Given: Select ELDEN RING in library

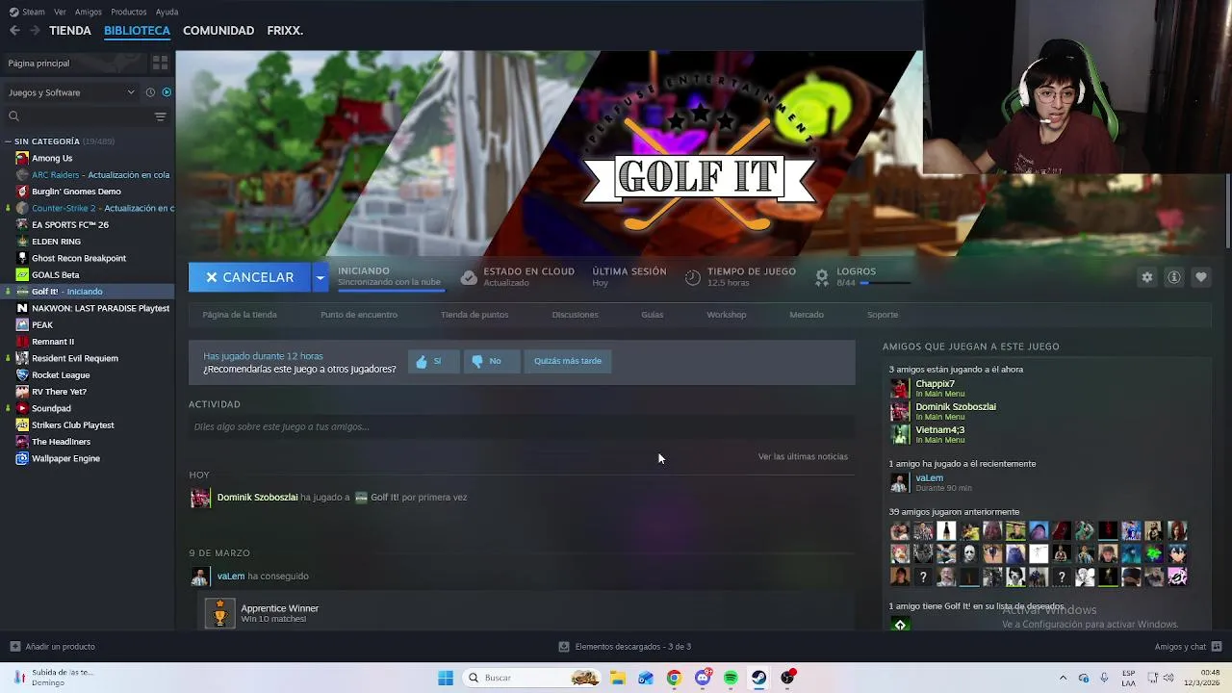Looking at the screenshot, I should [56, 242].
